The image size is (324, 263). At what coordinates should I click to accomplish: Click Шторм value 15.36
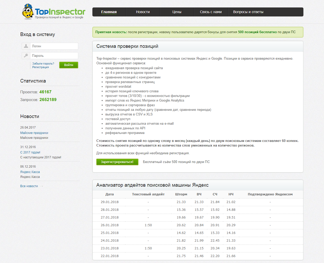(181, 210)
